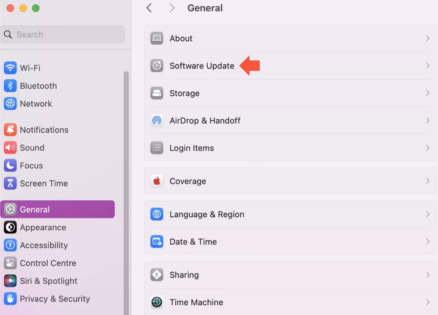Viewport: 438px width, 315px height.
Task: Open Software Update
Action: click(202, 66)
